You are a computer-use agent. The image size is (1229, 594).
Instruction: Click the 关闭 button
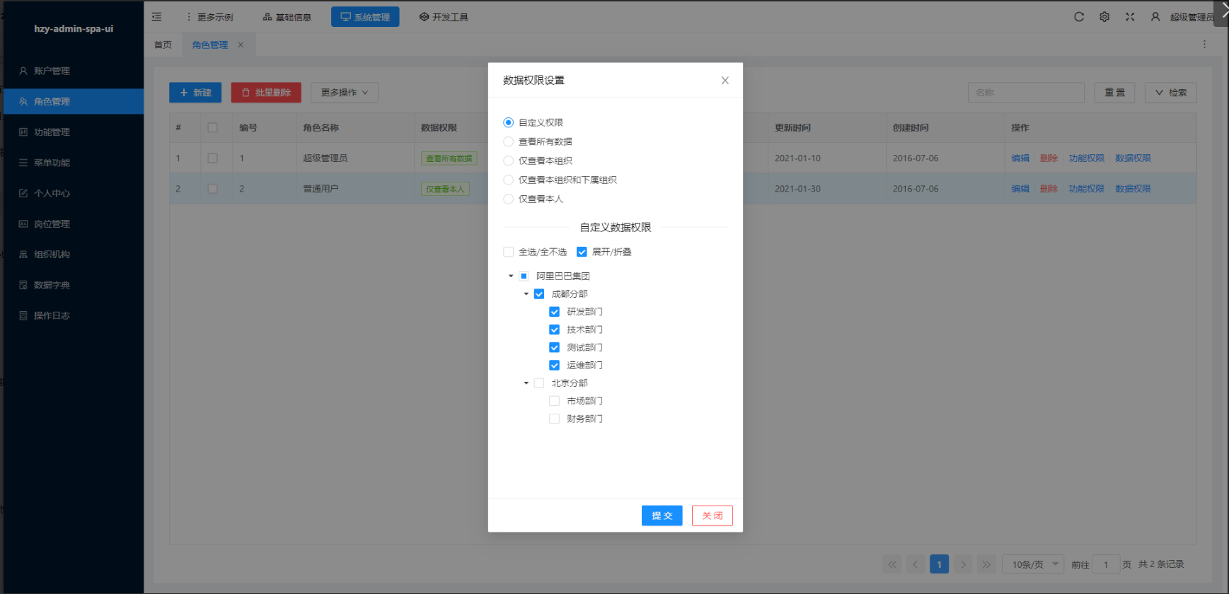tap(712, 516)
